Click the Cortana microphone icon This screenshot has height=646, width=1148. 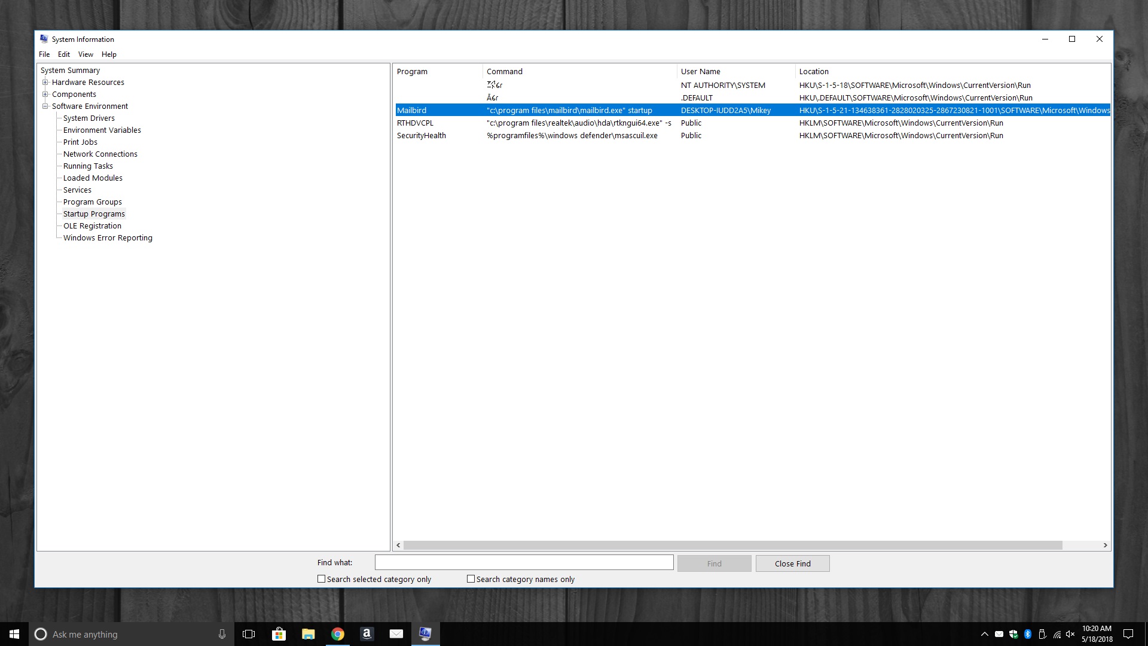(x=222, y=634)
